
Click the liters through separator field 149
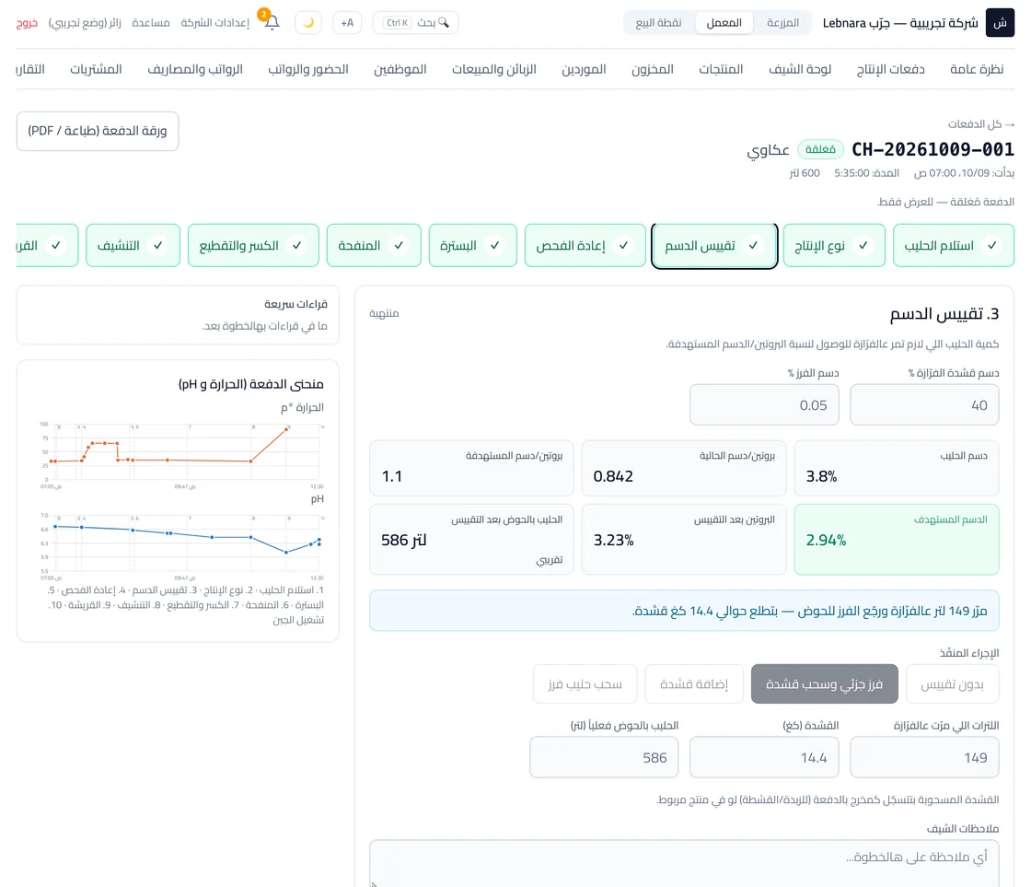pyautogui.click(x=924, y=757)
